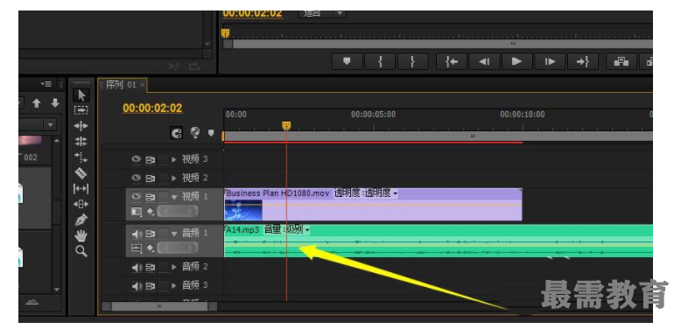The image size is (674, 329).
Task: Collapse the 视频 1 track
Action: pyautogui.click(x=174, y=197)
